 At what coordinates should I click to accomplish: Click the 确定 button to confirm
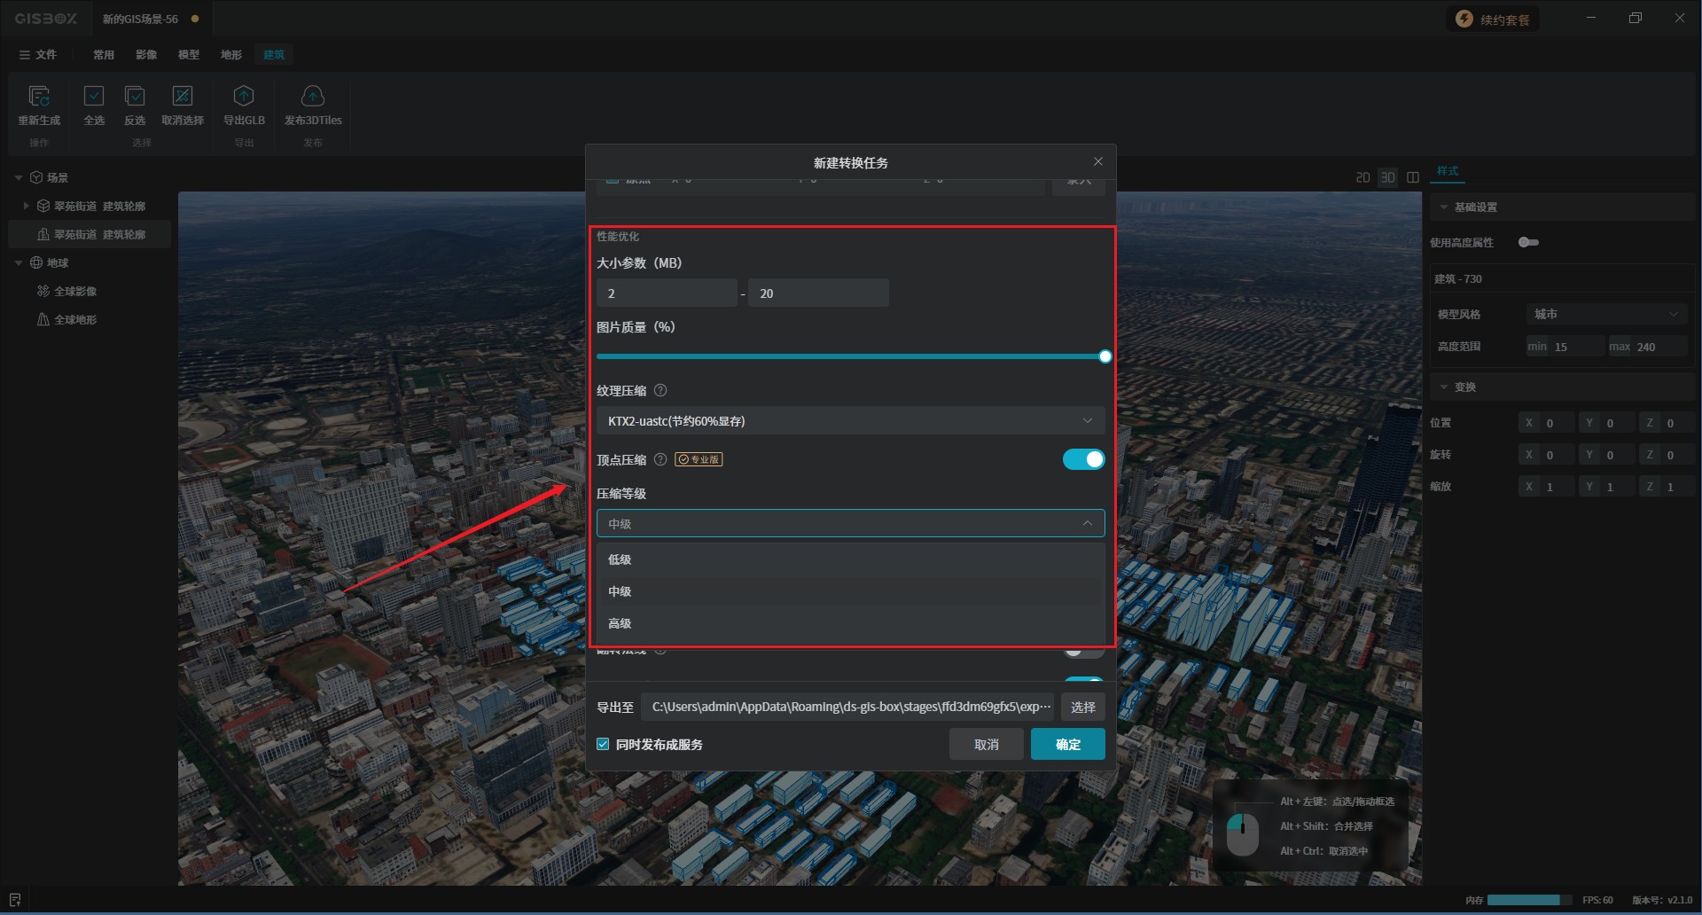click(x=1067, y=745)
